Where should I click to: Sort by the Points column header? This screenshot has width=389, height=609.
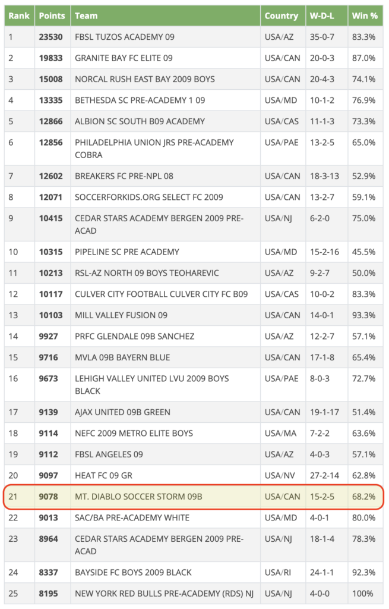[x=52, y=16]
